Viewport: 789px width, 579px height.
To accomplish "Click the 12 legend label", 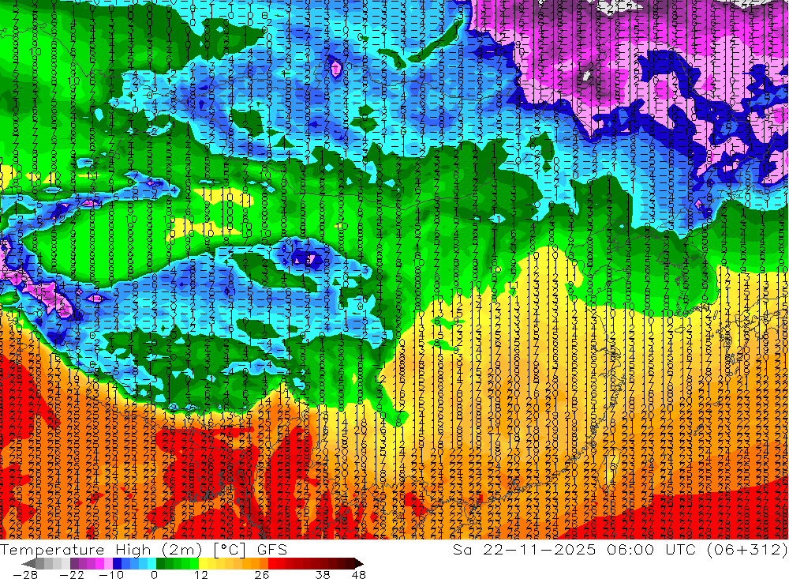I will point(200,574).
